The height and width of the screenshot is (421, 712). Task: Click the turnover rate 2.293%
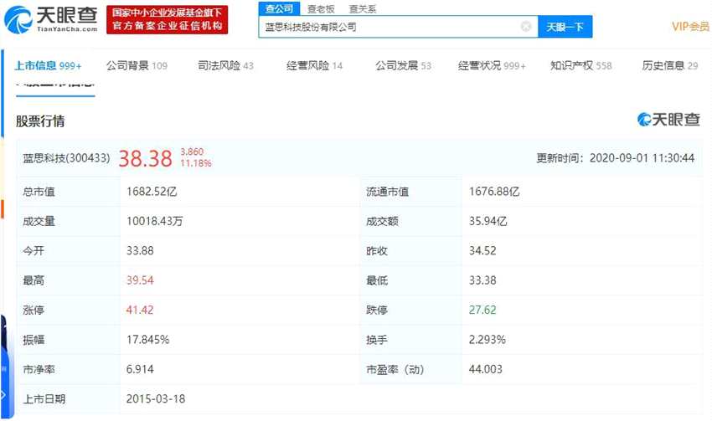488,339
